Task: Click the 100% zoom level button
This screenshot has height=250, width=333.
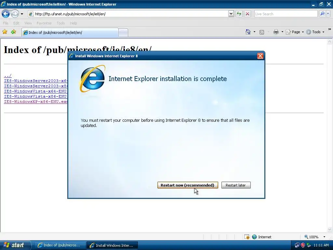Action: pyautogui.click(x=311, y=237)
